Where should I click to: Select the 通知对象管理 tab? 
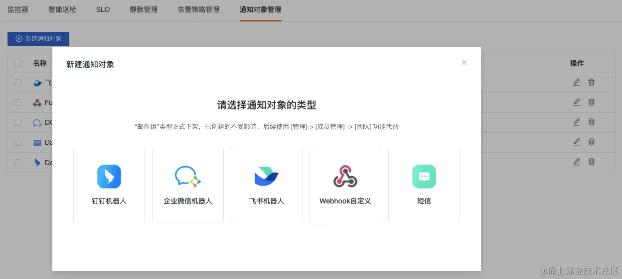click(260, 9)
